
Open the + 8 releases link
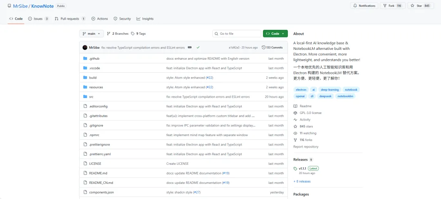pos(302,181)
